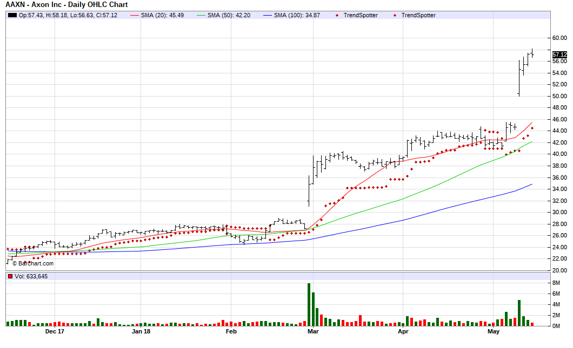The height and width of the screenshot is (348, 573).
Task: Click the green SMA (50) legend line
Action: pos(201,15)
